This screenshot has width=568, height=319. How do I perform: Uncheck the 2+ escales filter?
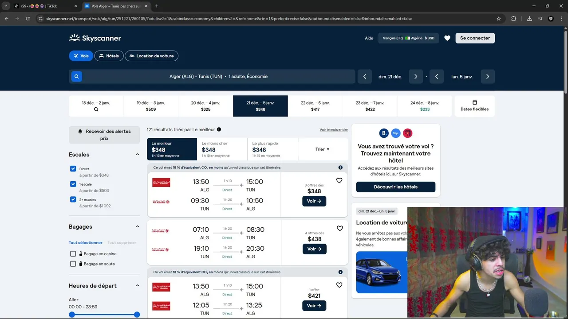[x=73, y=199]
